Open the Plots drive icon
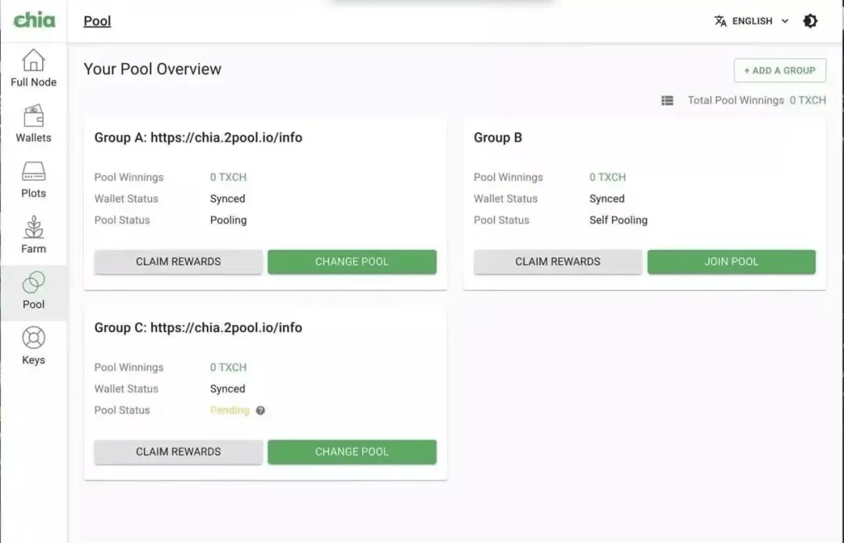Screen dimensions: 844x543 tap(34, 172)
